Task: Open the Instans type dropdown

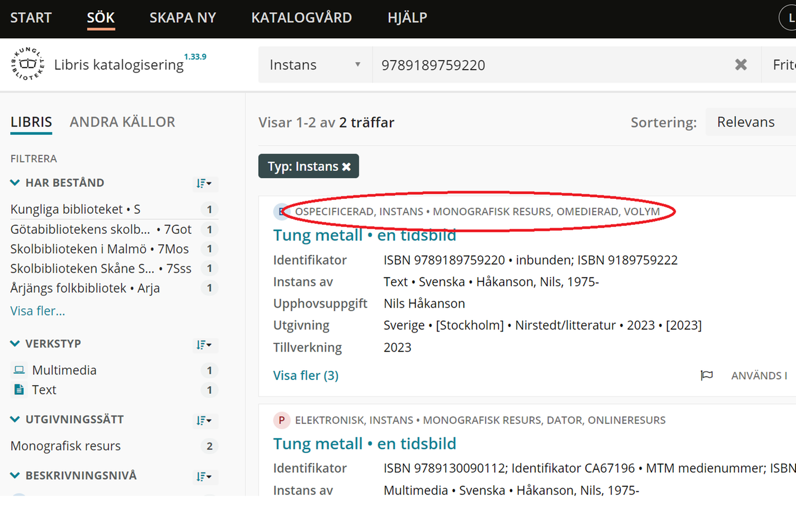Action: tap(315, 65)
